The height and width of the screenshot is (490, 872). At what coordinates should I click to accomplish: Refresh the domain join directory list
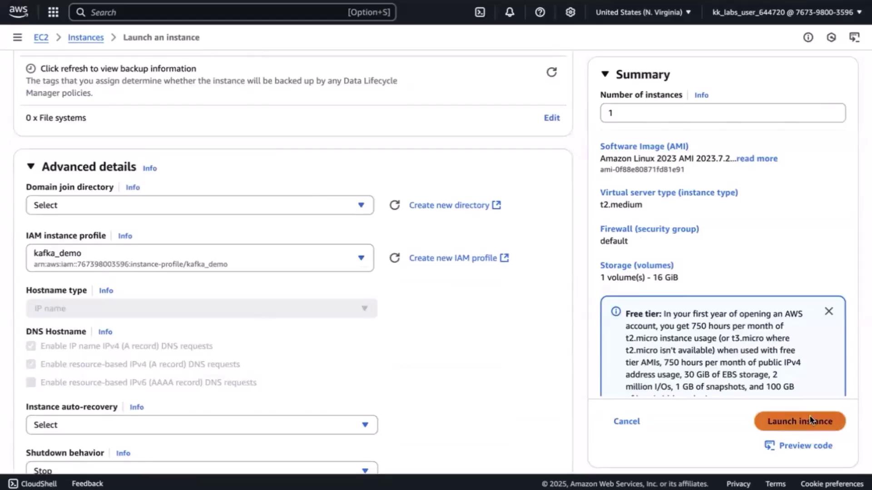click(395, 205)
